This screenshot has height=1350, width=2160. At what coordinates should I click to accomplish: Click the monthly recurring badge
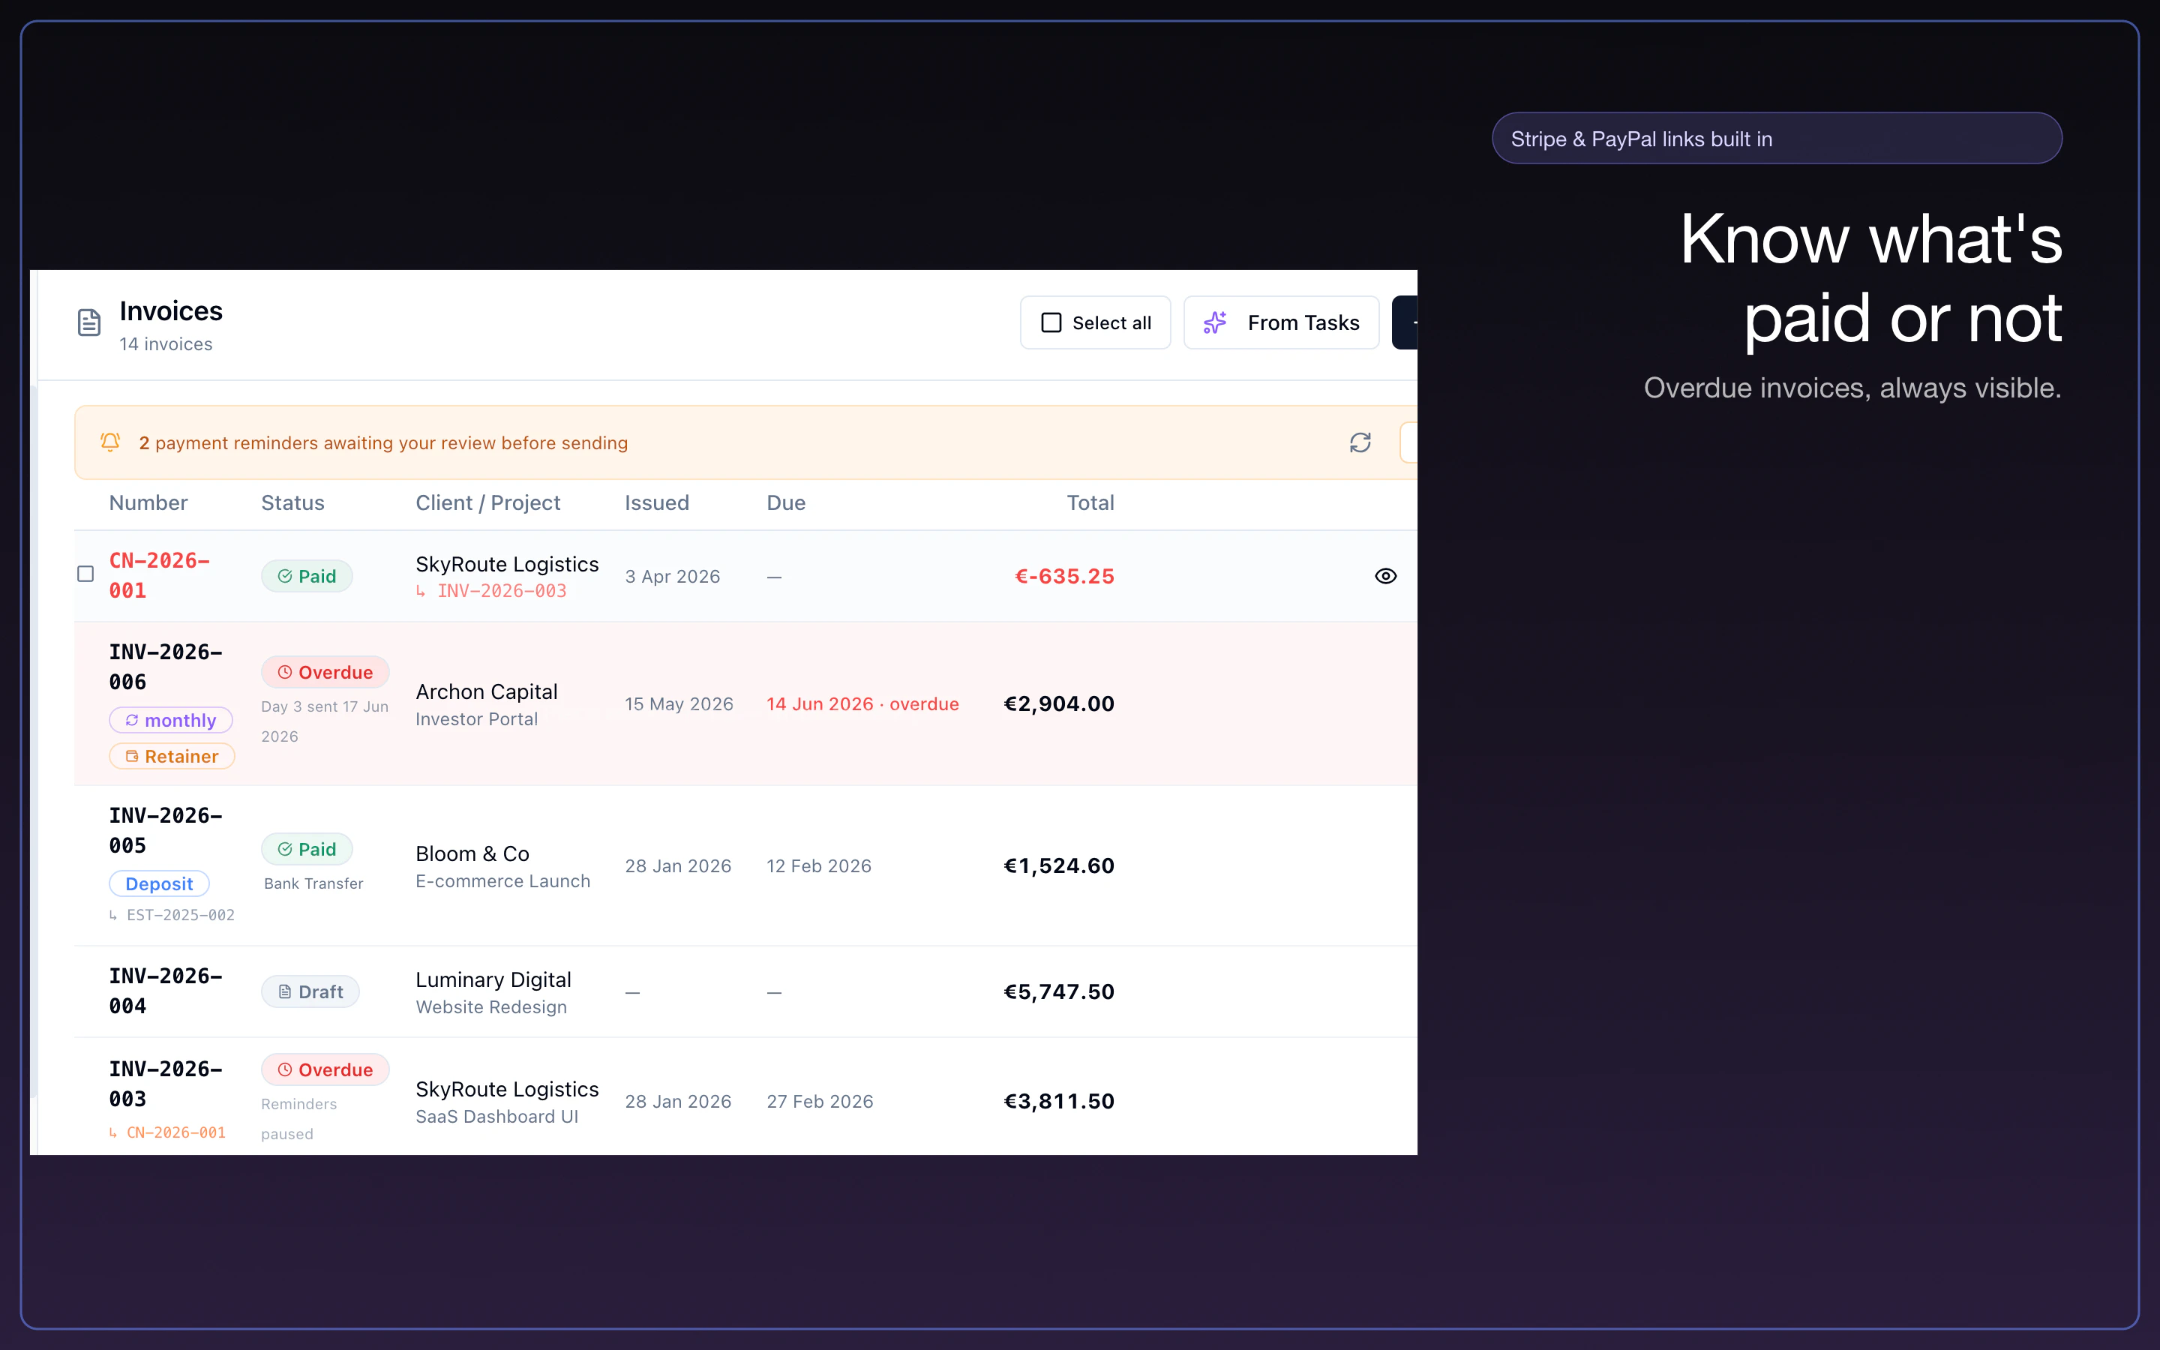click(x=170, y=721)
